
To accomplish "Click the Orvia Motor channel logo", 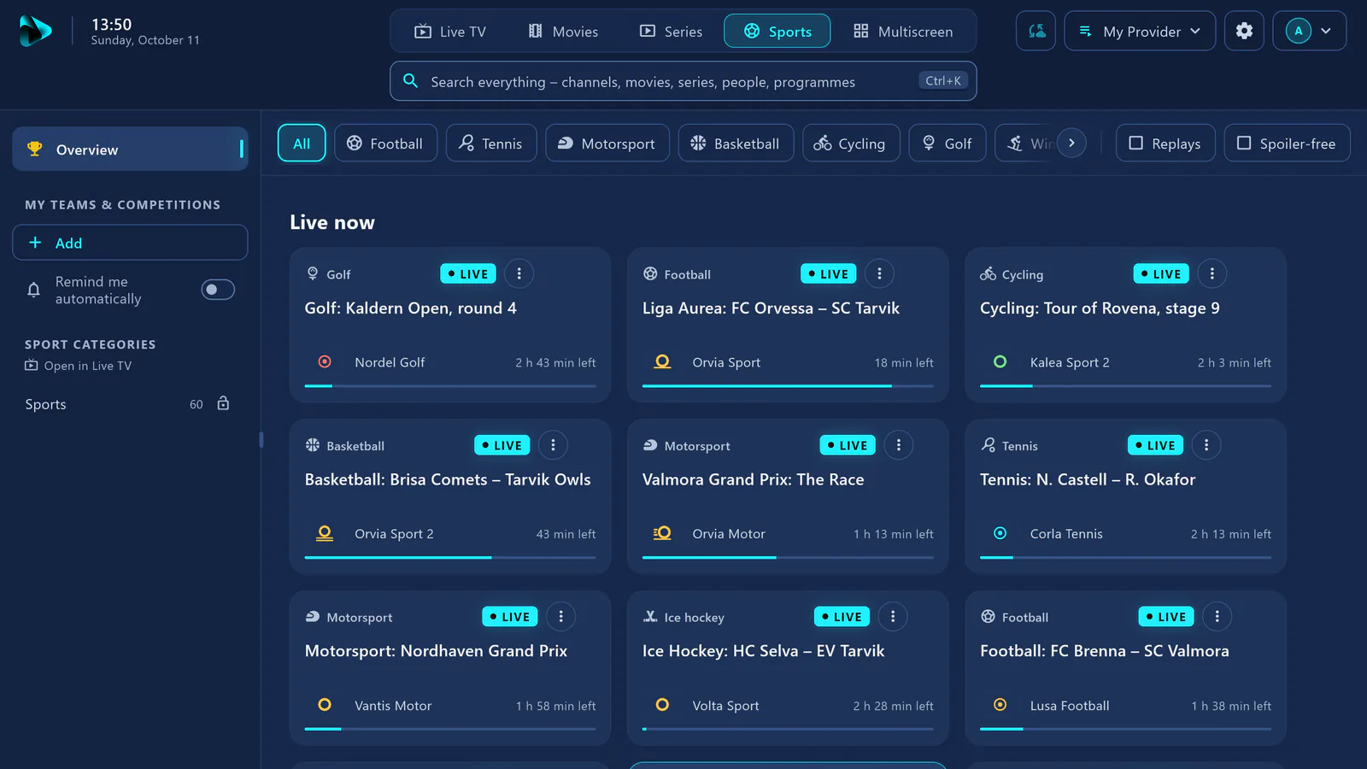I will point(662,533).
